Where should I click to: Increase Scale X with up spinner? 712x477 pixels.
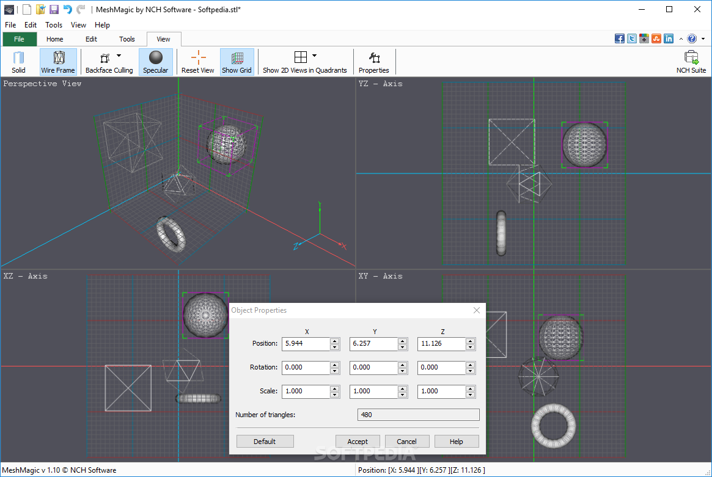[335, 388]
